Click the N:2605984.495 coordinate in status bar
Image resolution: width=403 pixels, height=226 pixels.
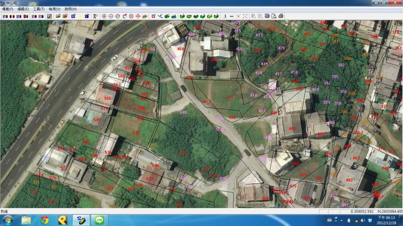(x=390, y=211)
